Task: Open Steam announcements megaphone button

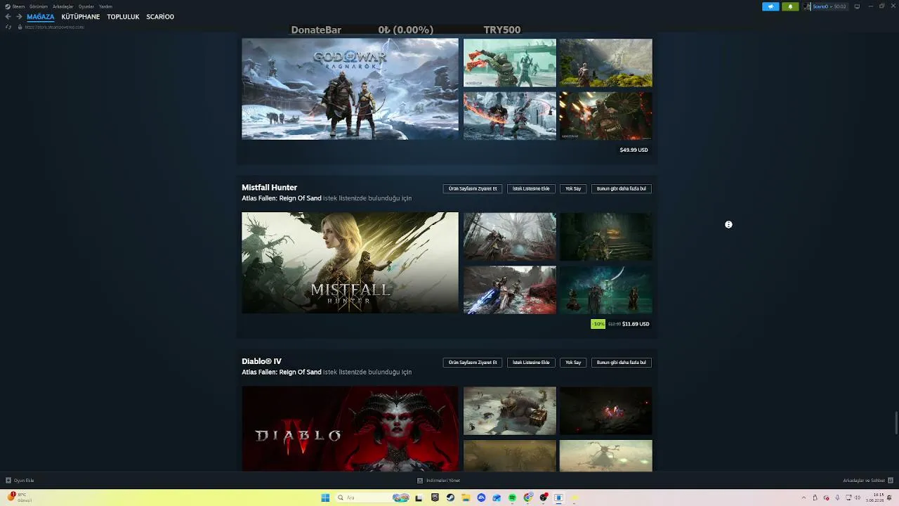Action: (770, 6)
